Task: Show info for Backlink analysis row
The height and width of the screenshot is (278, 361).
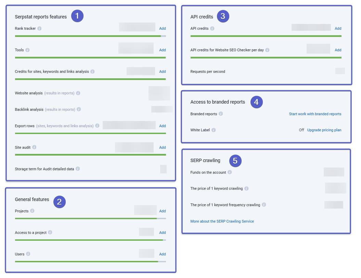Action: click(79, 109)
